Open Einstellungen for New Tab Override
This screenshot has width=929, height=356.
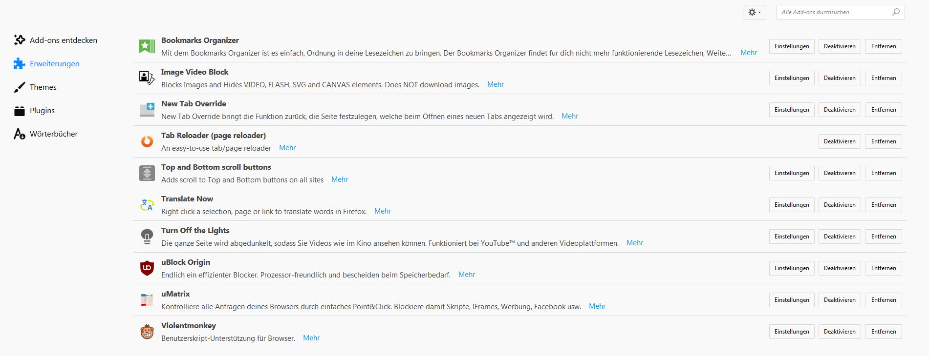click(x=791, y=110)
